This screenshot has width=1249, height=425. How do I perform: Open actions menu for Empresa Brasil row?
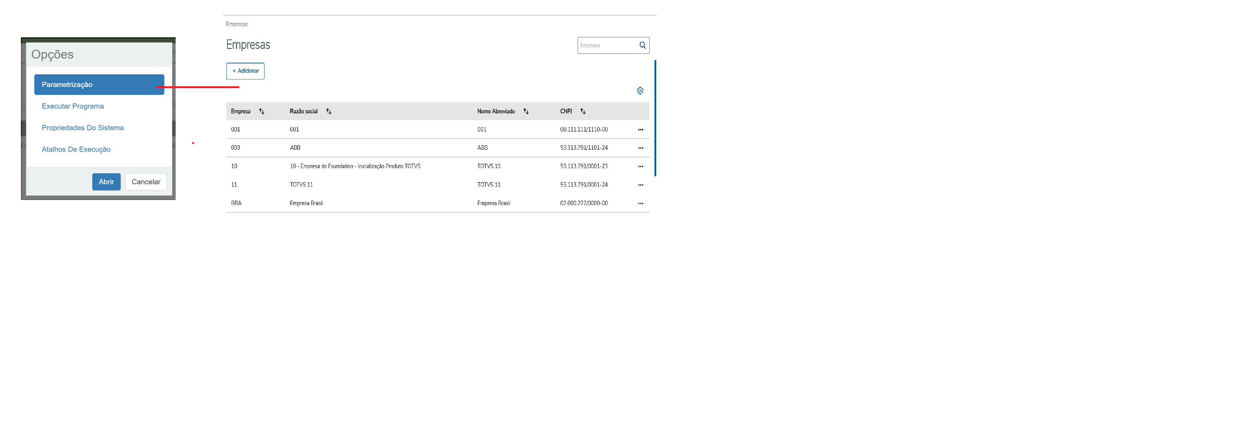[640, 204]
